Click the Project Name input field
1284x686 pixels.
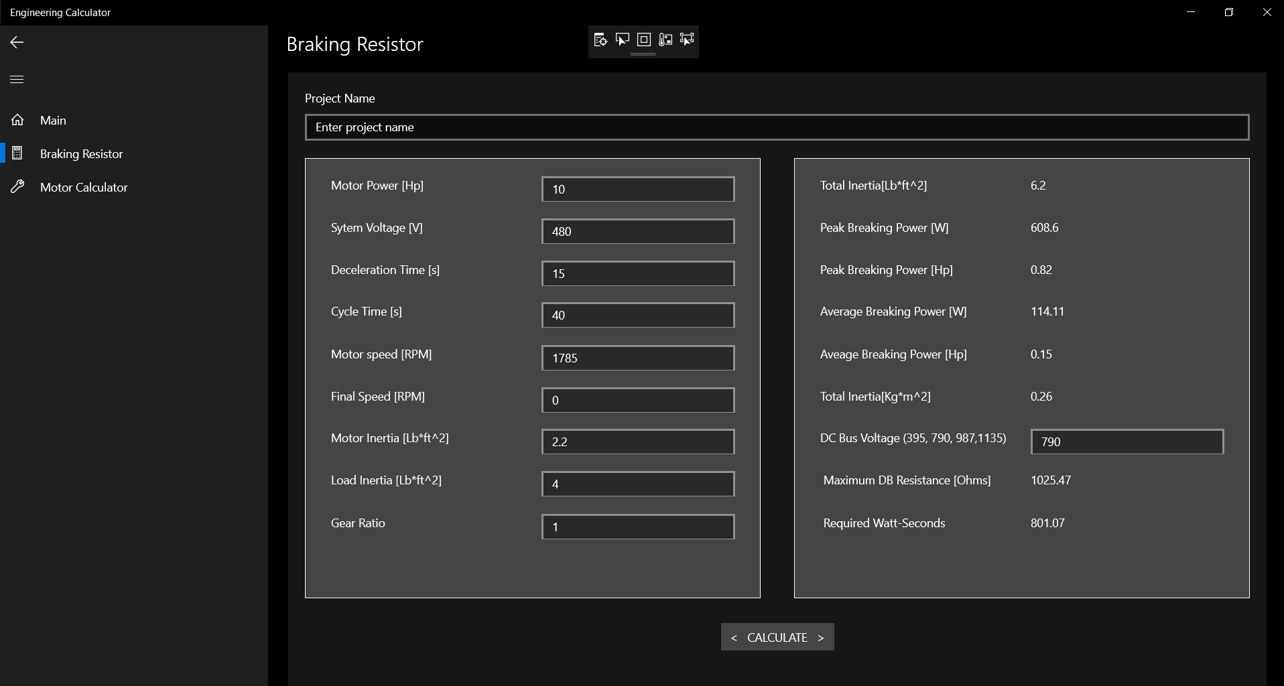click(777, 127)
